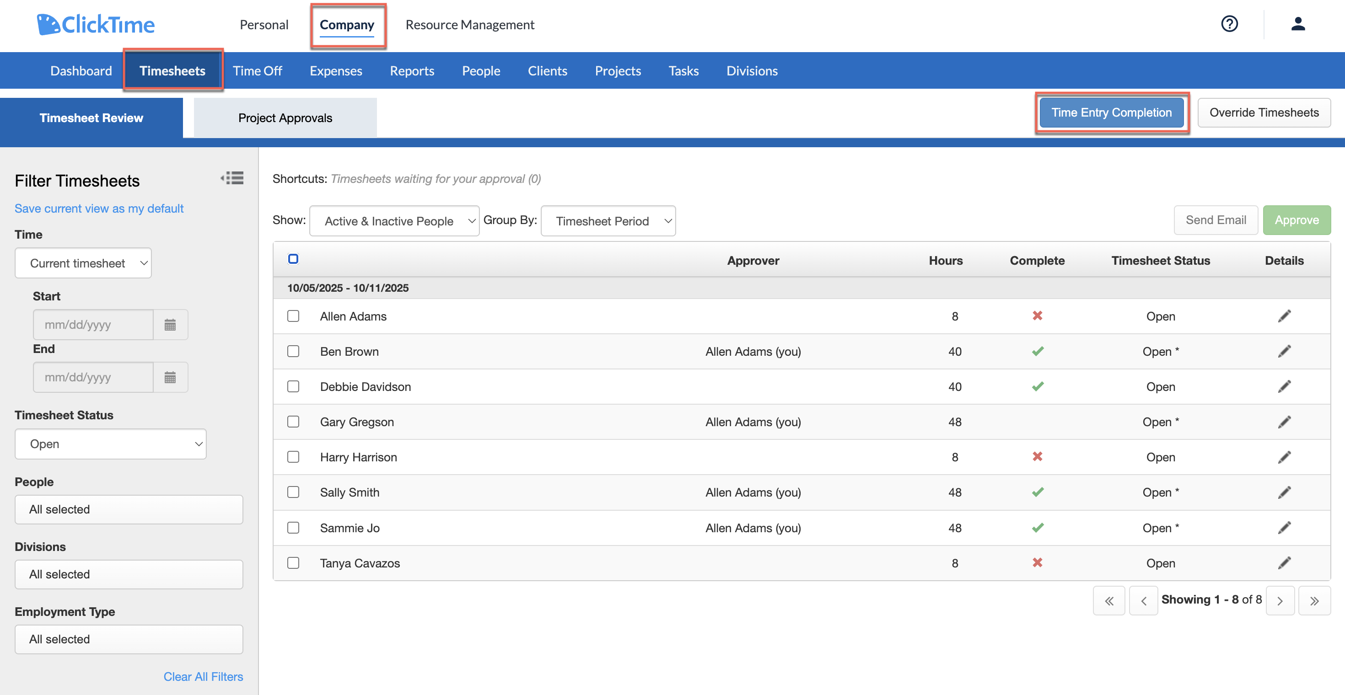Viewport: 1345px width, 695px height.
Task: Click Sally Smith complete green checkmark
Action: 1038,492
